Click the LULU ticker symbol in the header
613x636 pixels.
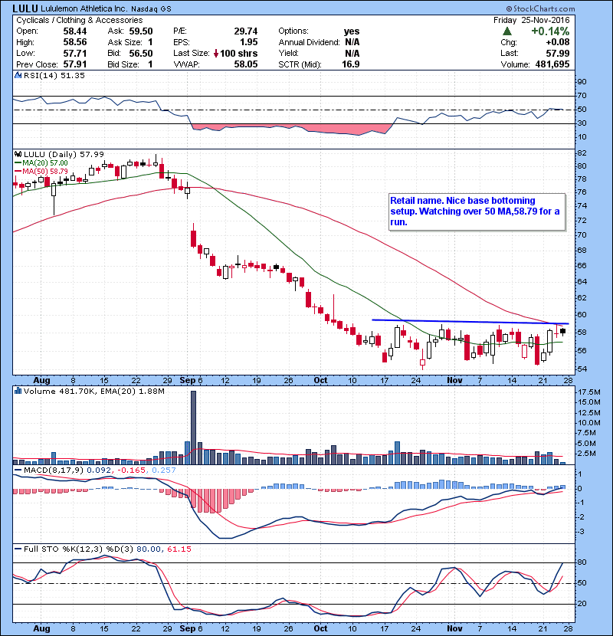pyautogui.click(x=25, y=8)
